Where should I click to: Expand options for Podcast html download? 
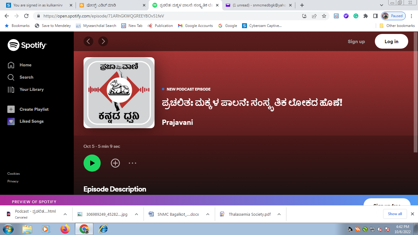pos(65,214)
